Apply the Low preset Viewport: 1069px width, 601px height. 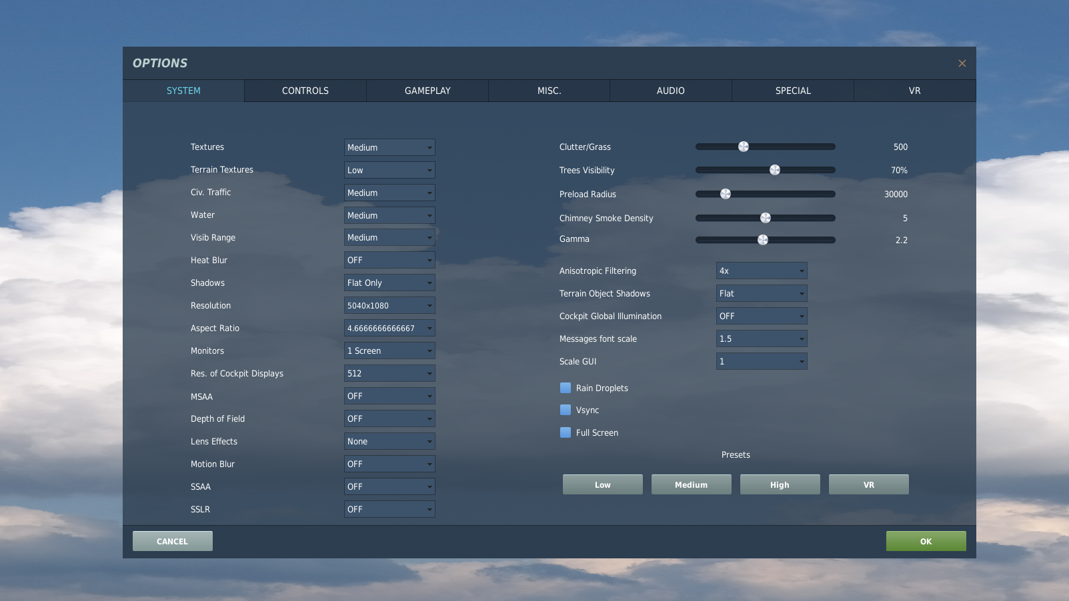point(603,484)
